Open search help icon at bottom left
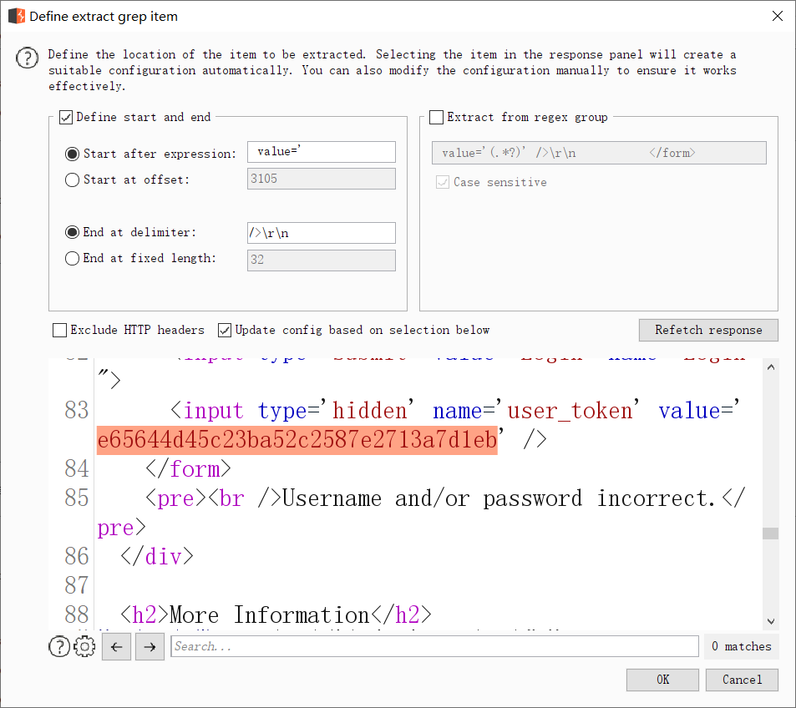The image size is (796, 708). [x=59, y=646]
